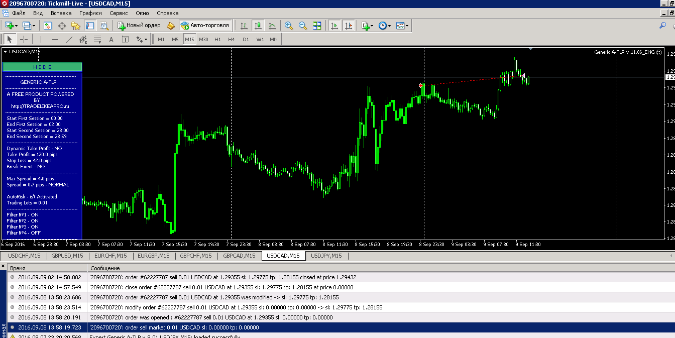Toggle the Авто-торговля button
The image size is (675, 338).
coord(205,25)
